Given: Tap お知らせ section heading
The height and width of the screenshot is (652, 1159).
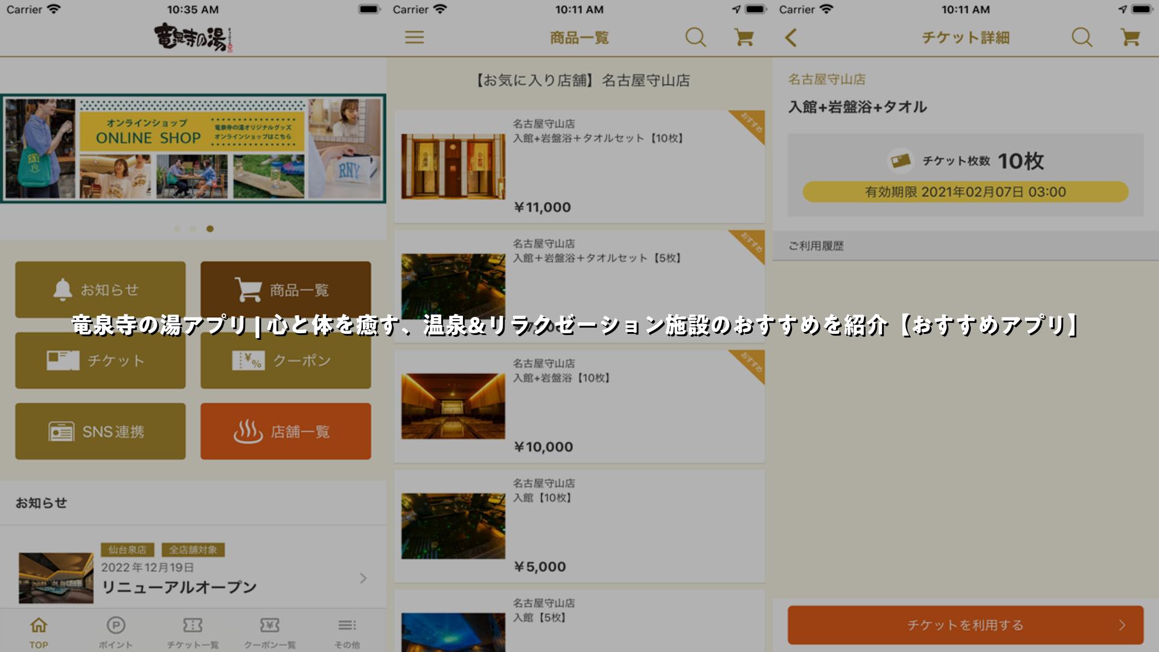Looking at the screenshot, I should point(41,503).
